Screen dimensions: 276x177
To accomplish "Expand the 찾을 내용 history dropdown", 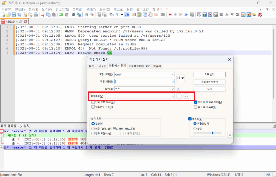I will 172,74.
